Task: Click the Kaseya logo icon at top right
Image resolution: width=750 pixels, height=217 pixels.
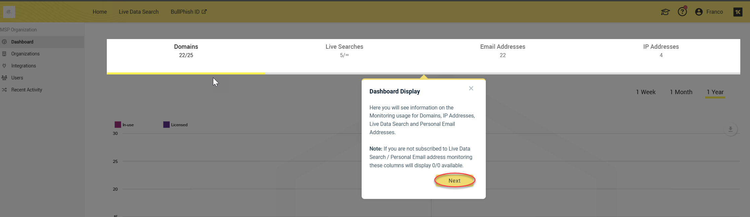Action: click(738, 12)
